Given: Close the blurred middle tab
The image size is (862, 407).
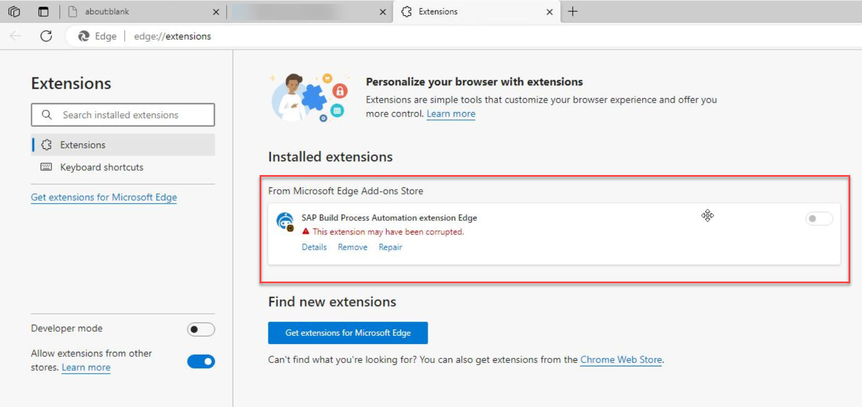Looking at the screenshot, I should click(x=382, y=12).
